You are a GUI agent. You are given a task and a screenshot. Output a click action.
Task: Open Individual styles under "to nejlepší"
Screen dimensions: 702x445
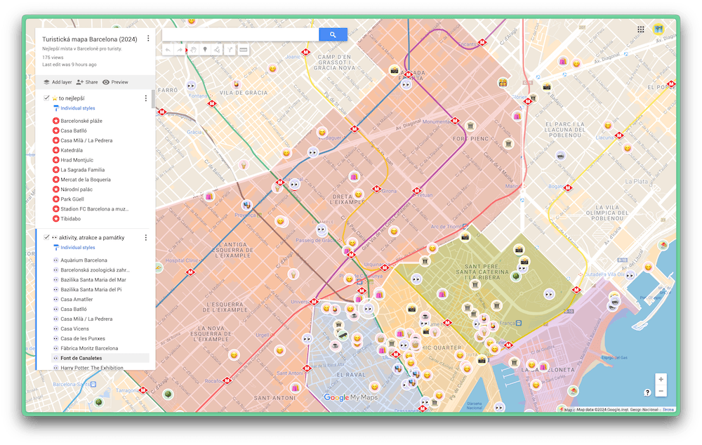[x=78, y=108]
